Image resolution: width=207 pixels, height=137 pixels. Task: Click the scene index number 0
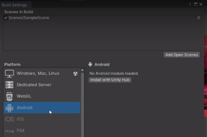(x=199, y=18)
